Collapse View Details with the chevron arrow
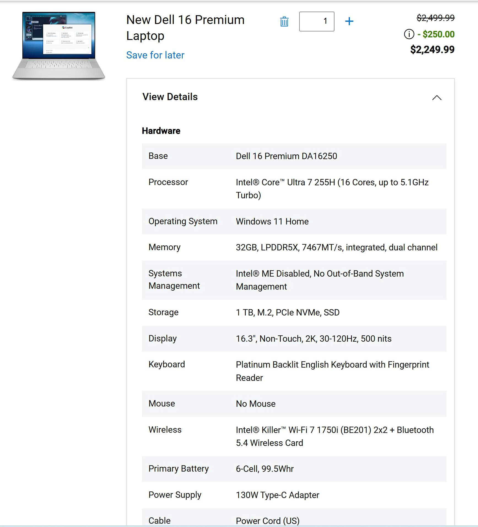 [x=437, y=98]
